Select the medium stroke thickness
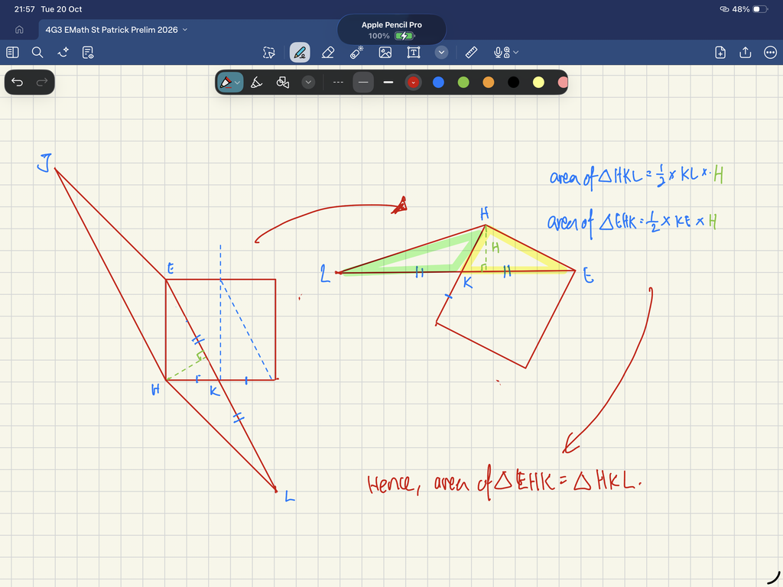783x587 pixels. coord(363,83)
